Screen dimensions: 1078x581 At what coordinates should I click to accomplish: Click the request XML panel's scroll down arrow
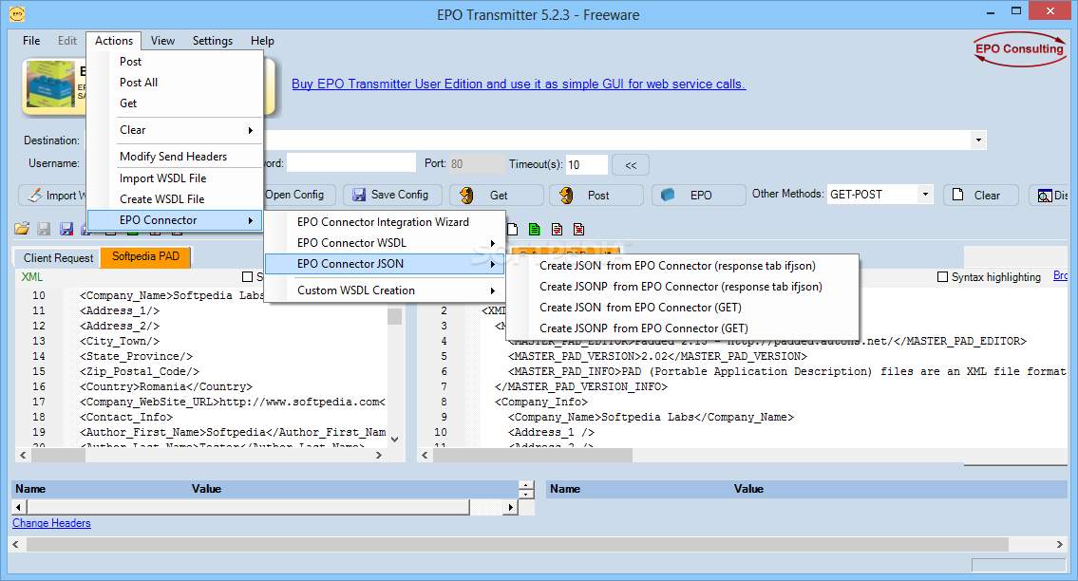coord(394,439)
